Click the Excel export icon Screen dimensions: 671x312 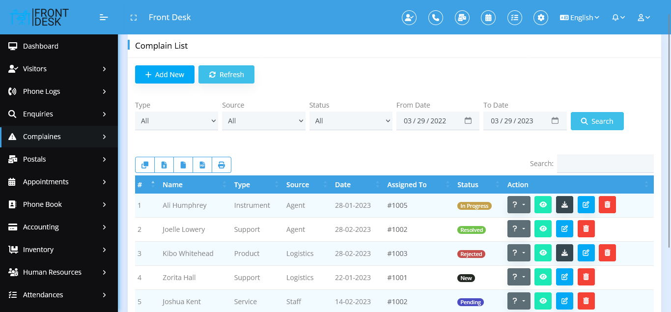[164, 165]
